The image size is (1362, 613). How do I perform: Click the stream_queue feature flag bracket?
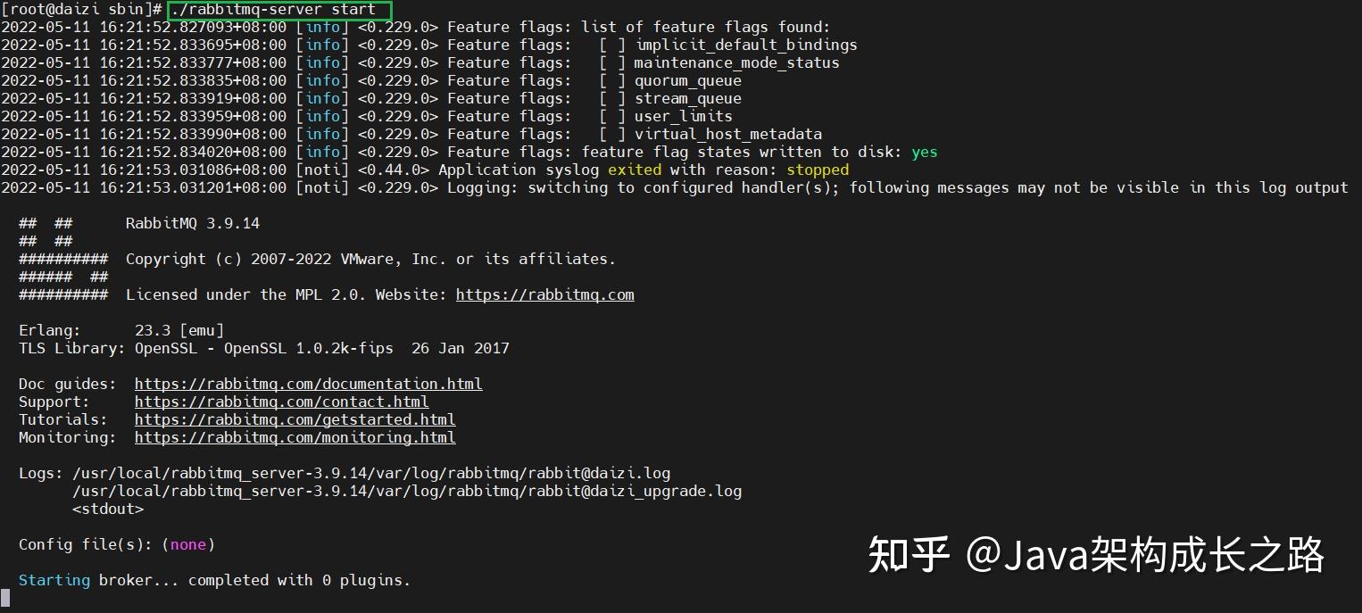point(612,98)
